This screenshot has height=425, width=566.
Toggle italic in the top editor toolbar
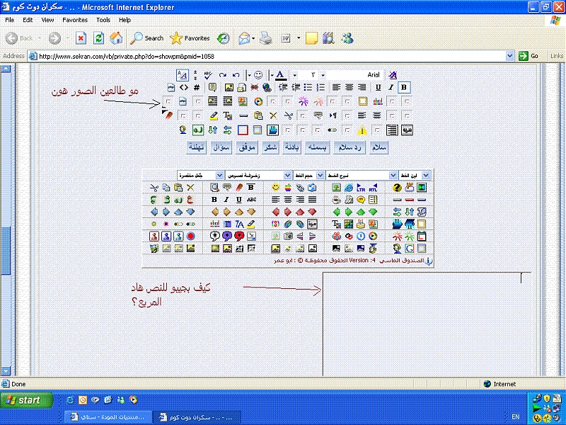(x=391, y=88)
